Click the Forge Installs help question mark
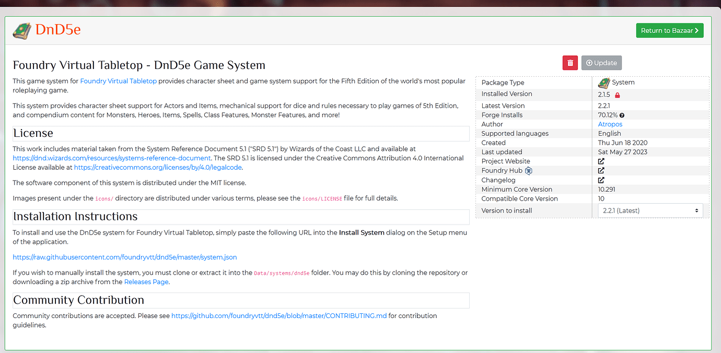The width and height of the screenshot is (721, 353). point(622,115)
